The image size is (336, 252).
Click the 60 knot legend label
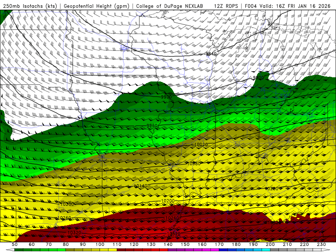pyautogui.click(x=32, y=244)
